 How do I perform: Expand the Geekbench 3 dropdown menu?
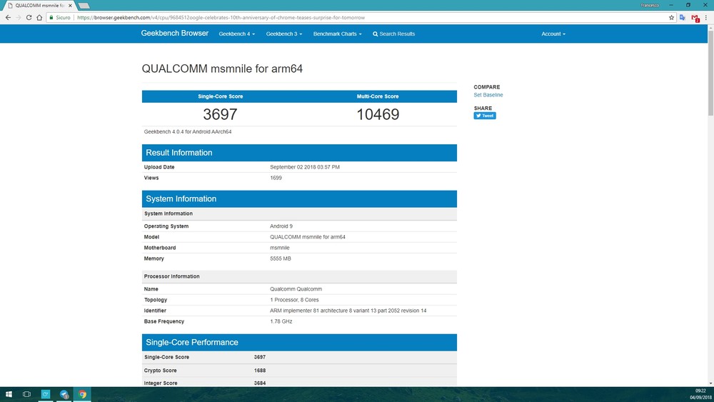pyautogui.click(x=284, y=34)
